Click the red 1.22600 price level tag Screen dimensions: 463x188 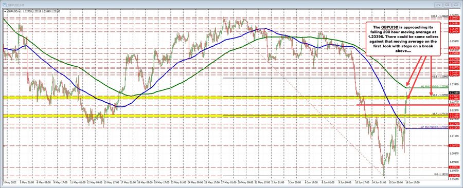454,105
